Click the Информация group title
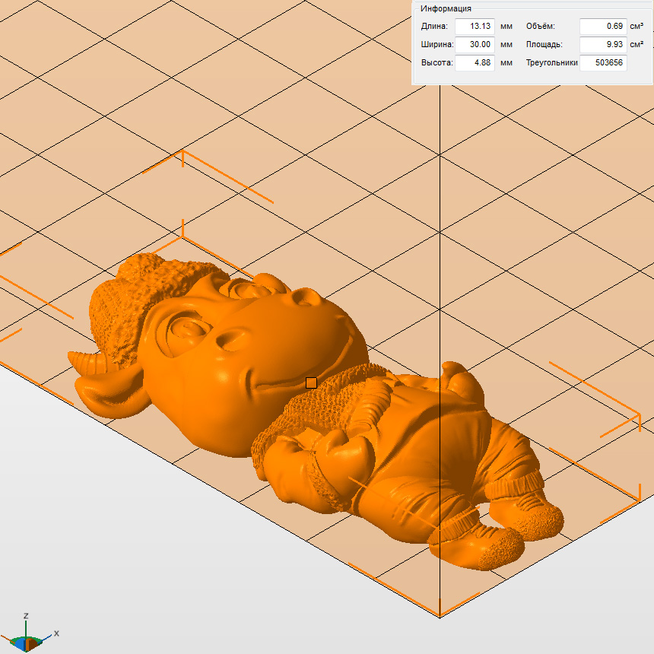Viewport: 654px width, 654px height. tap(446, 9)
